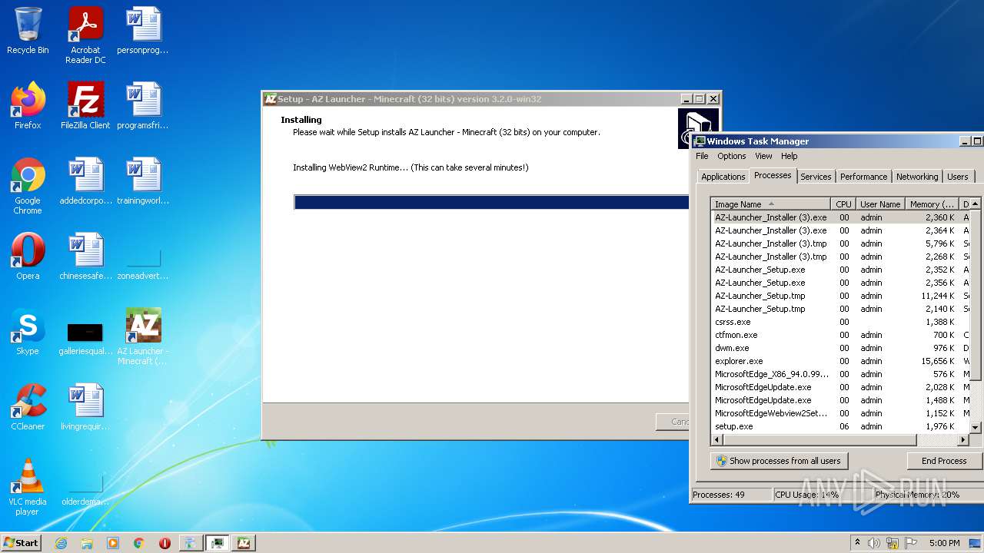The image size is (984, 553).
Task: Open the trainingworl Word document icon
Action: point(143,181)
